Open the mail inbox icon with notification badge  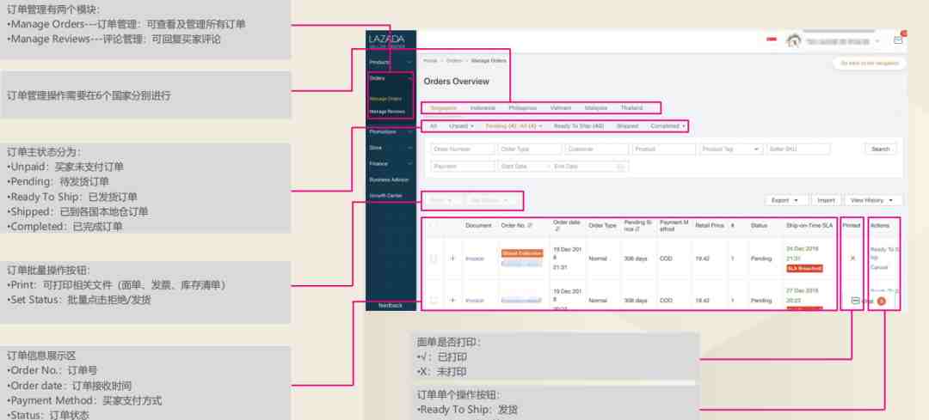coord(899,40)
